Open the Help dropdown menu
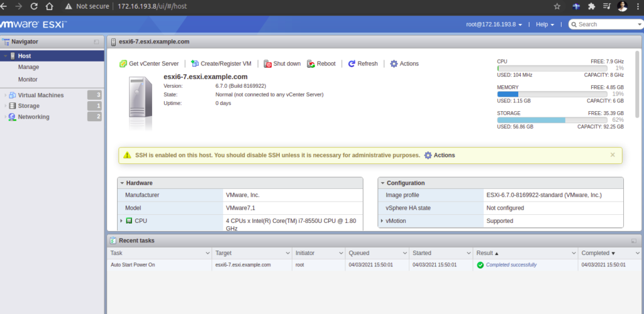This screenshot has width=644, height=314. pyautogui.click(x=545, y=24)
